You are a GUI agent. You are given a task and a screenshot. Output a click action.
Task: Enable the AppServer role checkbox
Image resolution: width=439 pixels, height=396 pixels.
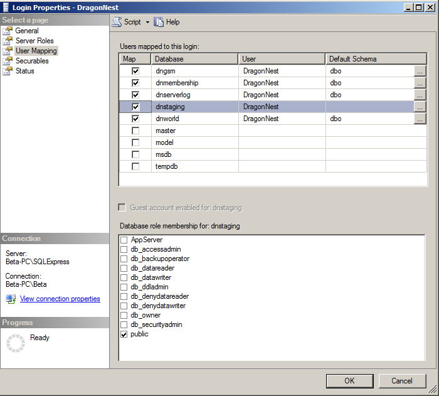pos(124,240)
